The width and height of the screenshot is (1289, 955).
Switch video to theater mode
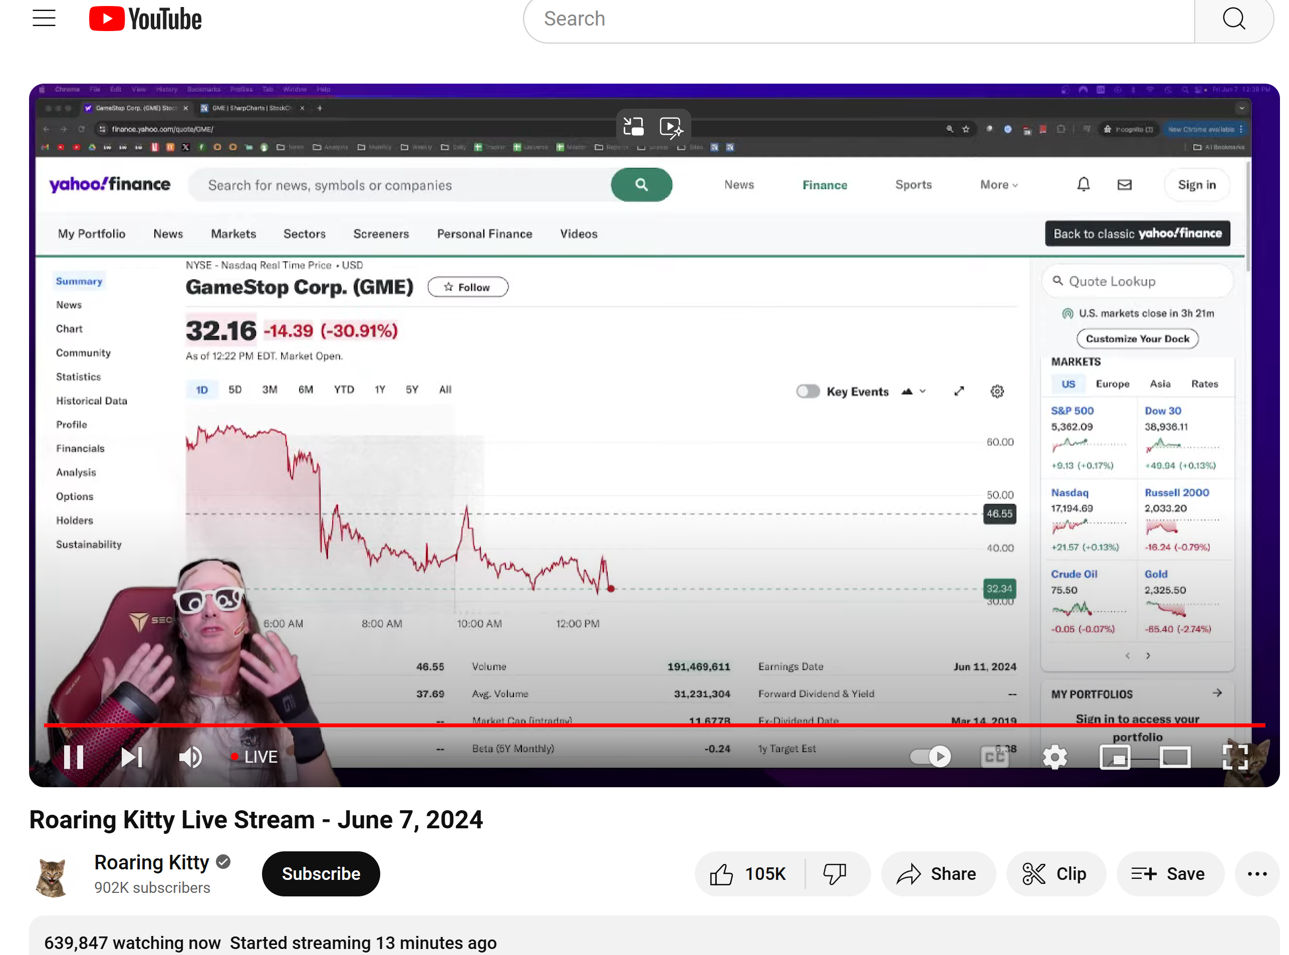pos(1175,757)
